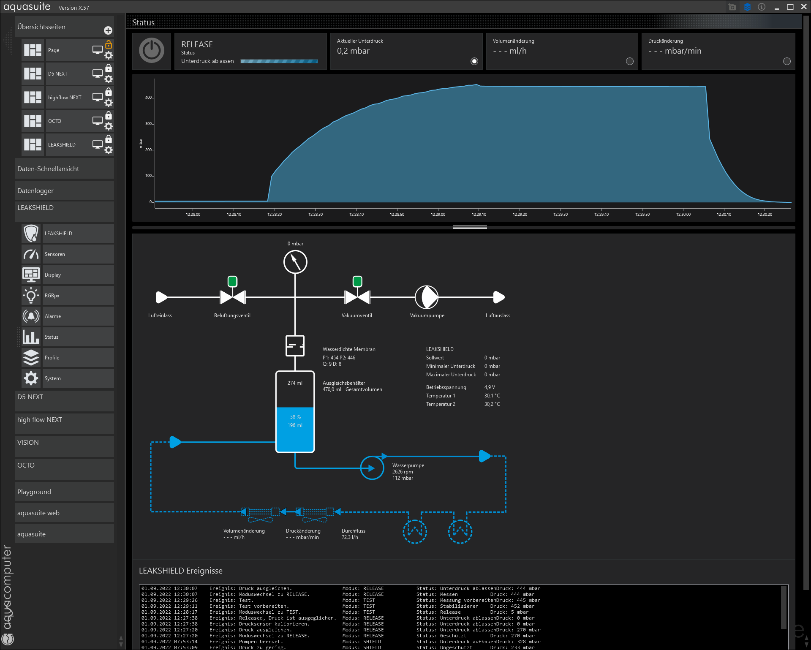
Task: Open Sensoren gauge icon page
Action: pos(31,254)
